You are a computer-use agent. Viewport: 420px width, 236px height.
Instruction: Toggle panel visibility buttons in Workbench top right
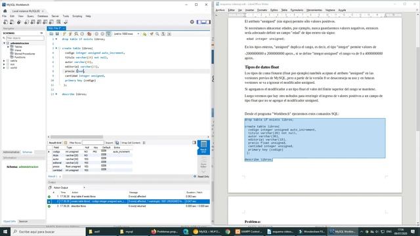tap(203, 22)
